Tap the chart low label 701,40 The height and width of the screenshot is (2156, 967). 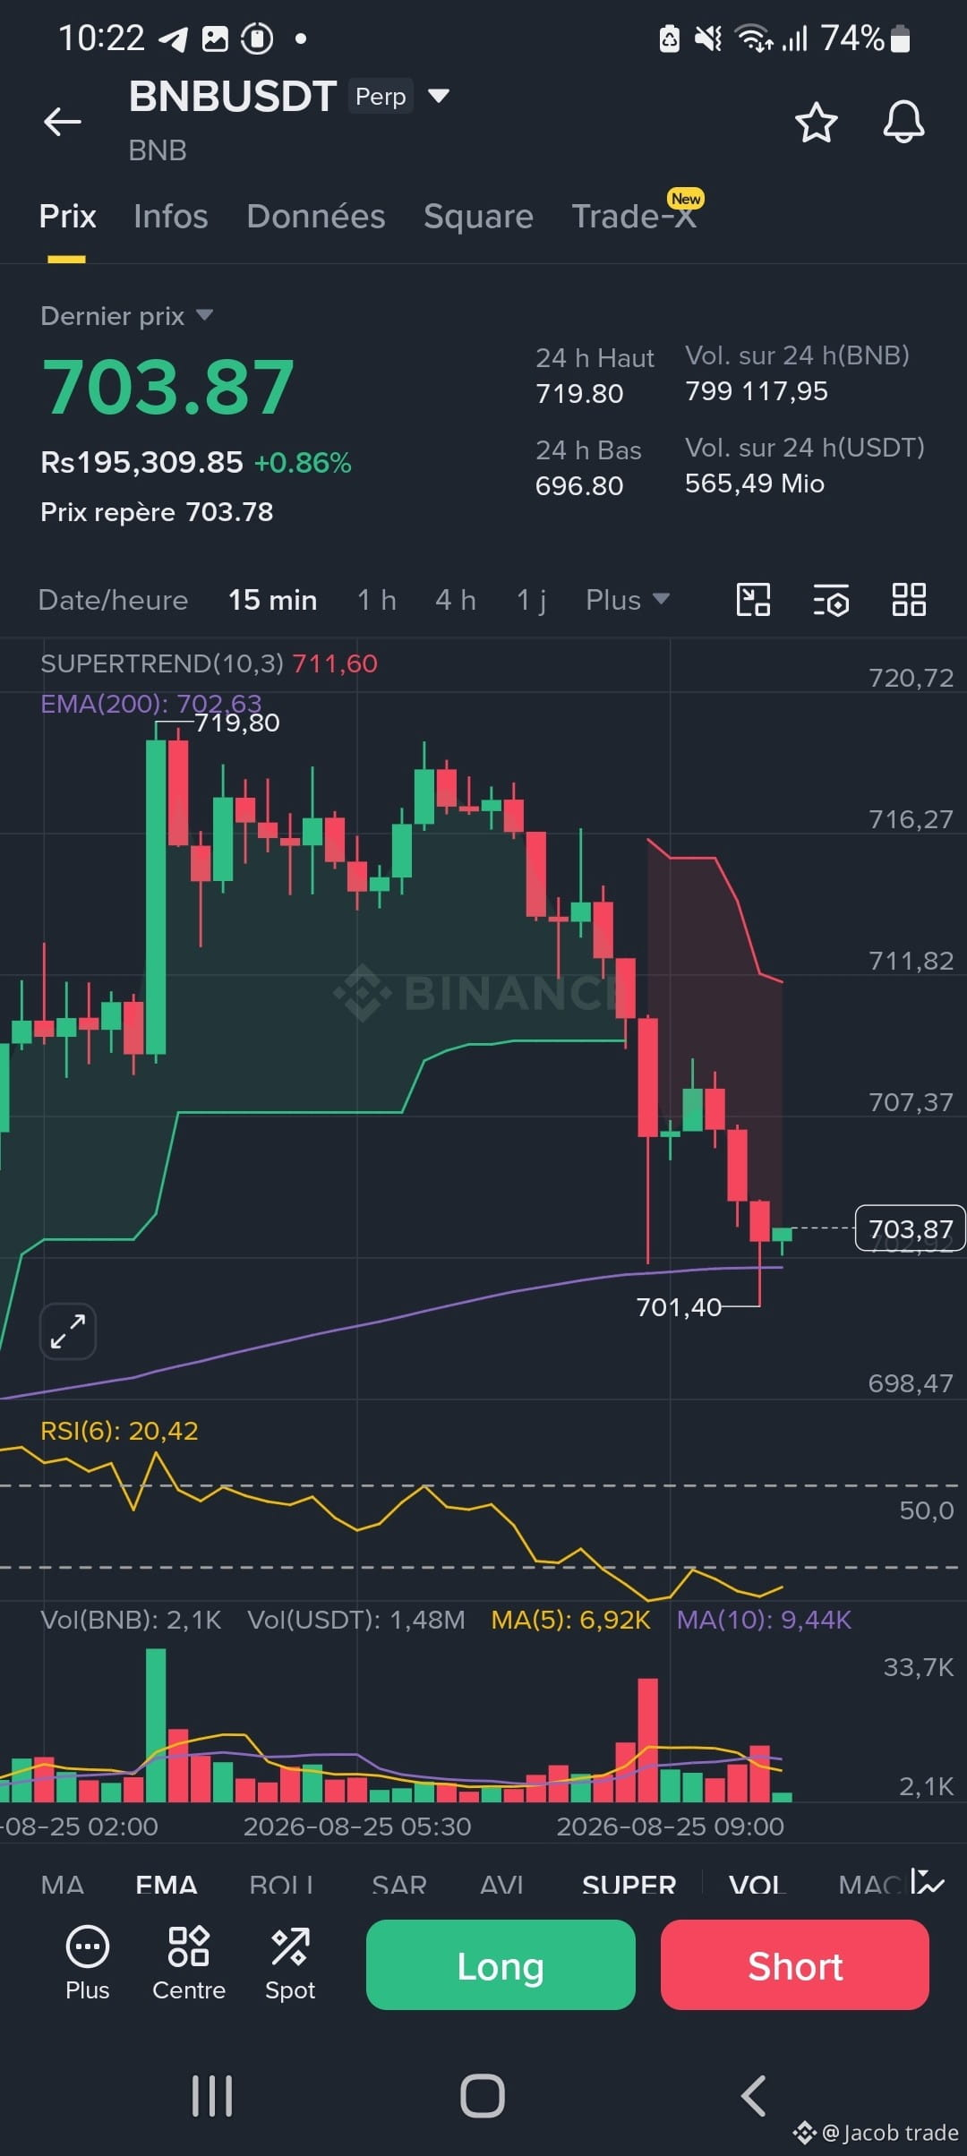pos(679,1307)
